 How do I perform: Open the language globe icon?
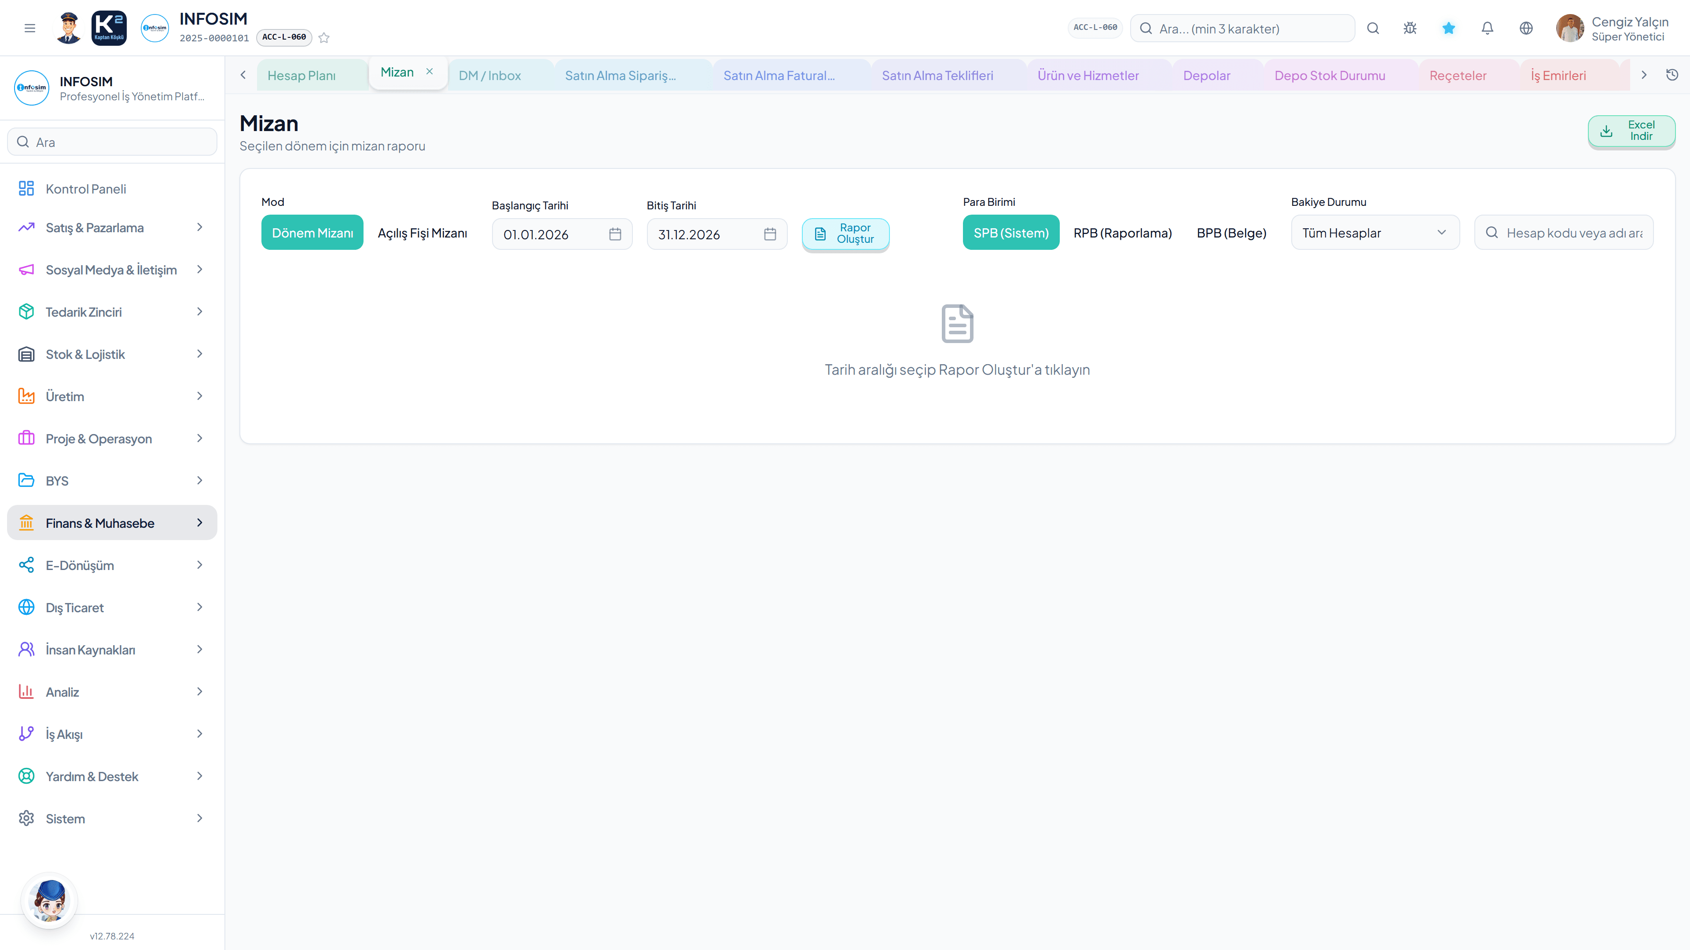click(x=1526, y=28)
